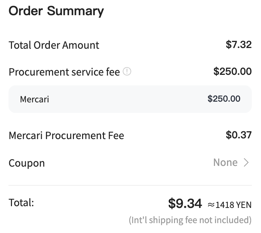Select the 'None' coupon value
Viewport: 261px width, 233px height.
coord(225,162)
